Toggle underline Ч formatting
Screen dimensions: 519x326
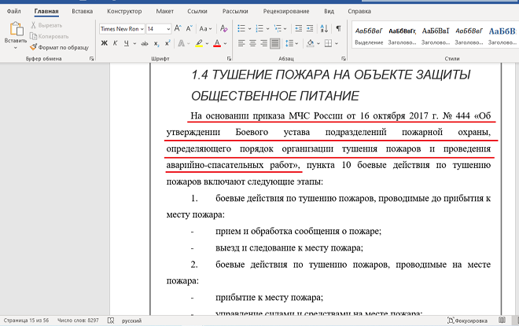(127, 43)
